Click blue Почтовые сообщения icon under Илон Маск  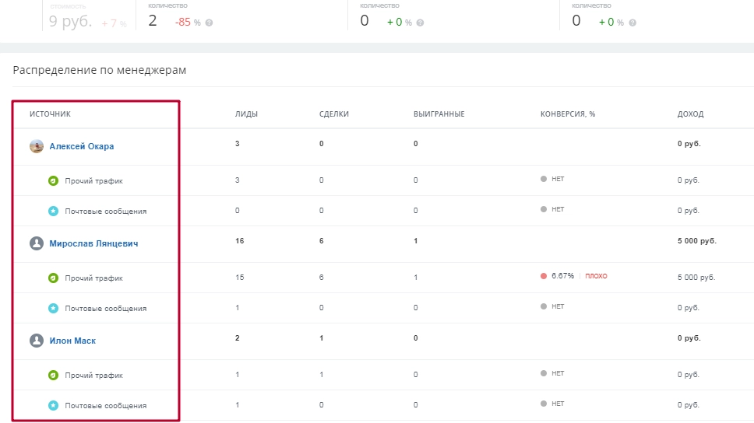(x=53, y=405)
